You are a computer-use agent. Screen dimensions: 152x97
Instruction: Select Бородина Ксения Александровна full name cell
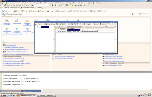(x=93, y=30)
